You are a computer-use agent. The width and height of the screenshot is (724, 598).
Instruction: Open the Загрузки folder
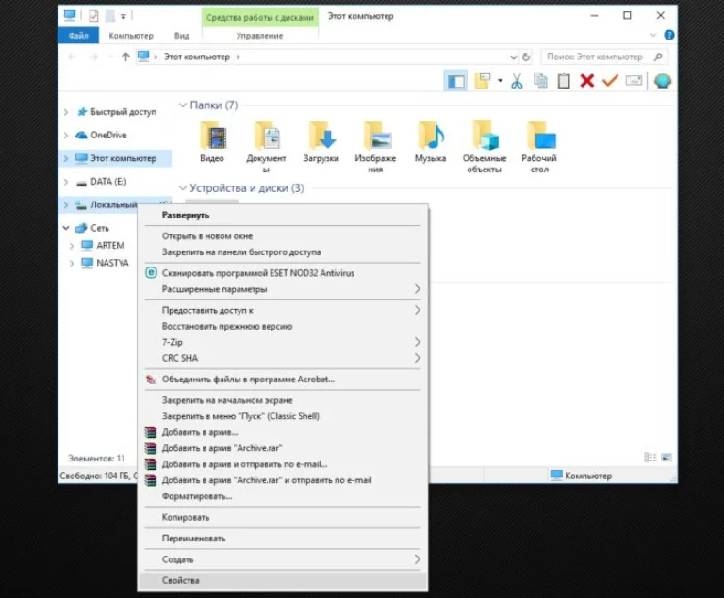click(321, 141)
